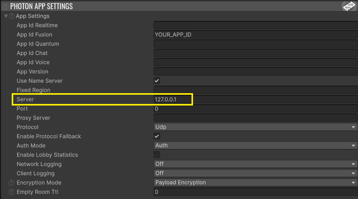Enable the Lobby Statistics checkbox

coord(157,155)
